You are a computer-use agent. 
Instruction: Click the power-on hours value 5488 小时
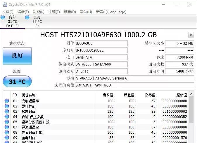180,71
